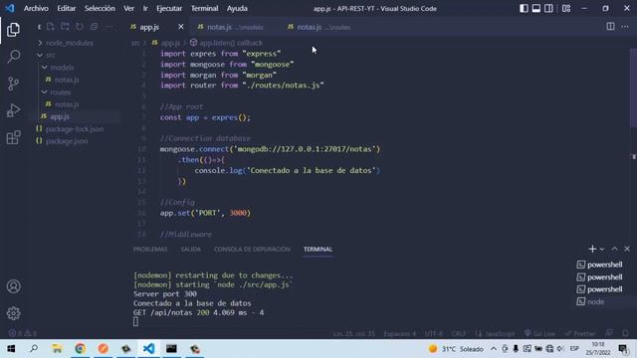Open the Source Control view
The image size is (637, 358).
coord(13,84)
